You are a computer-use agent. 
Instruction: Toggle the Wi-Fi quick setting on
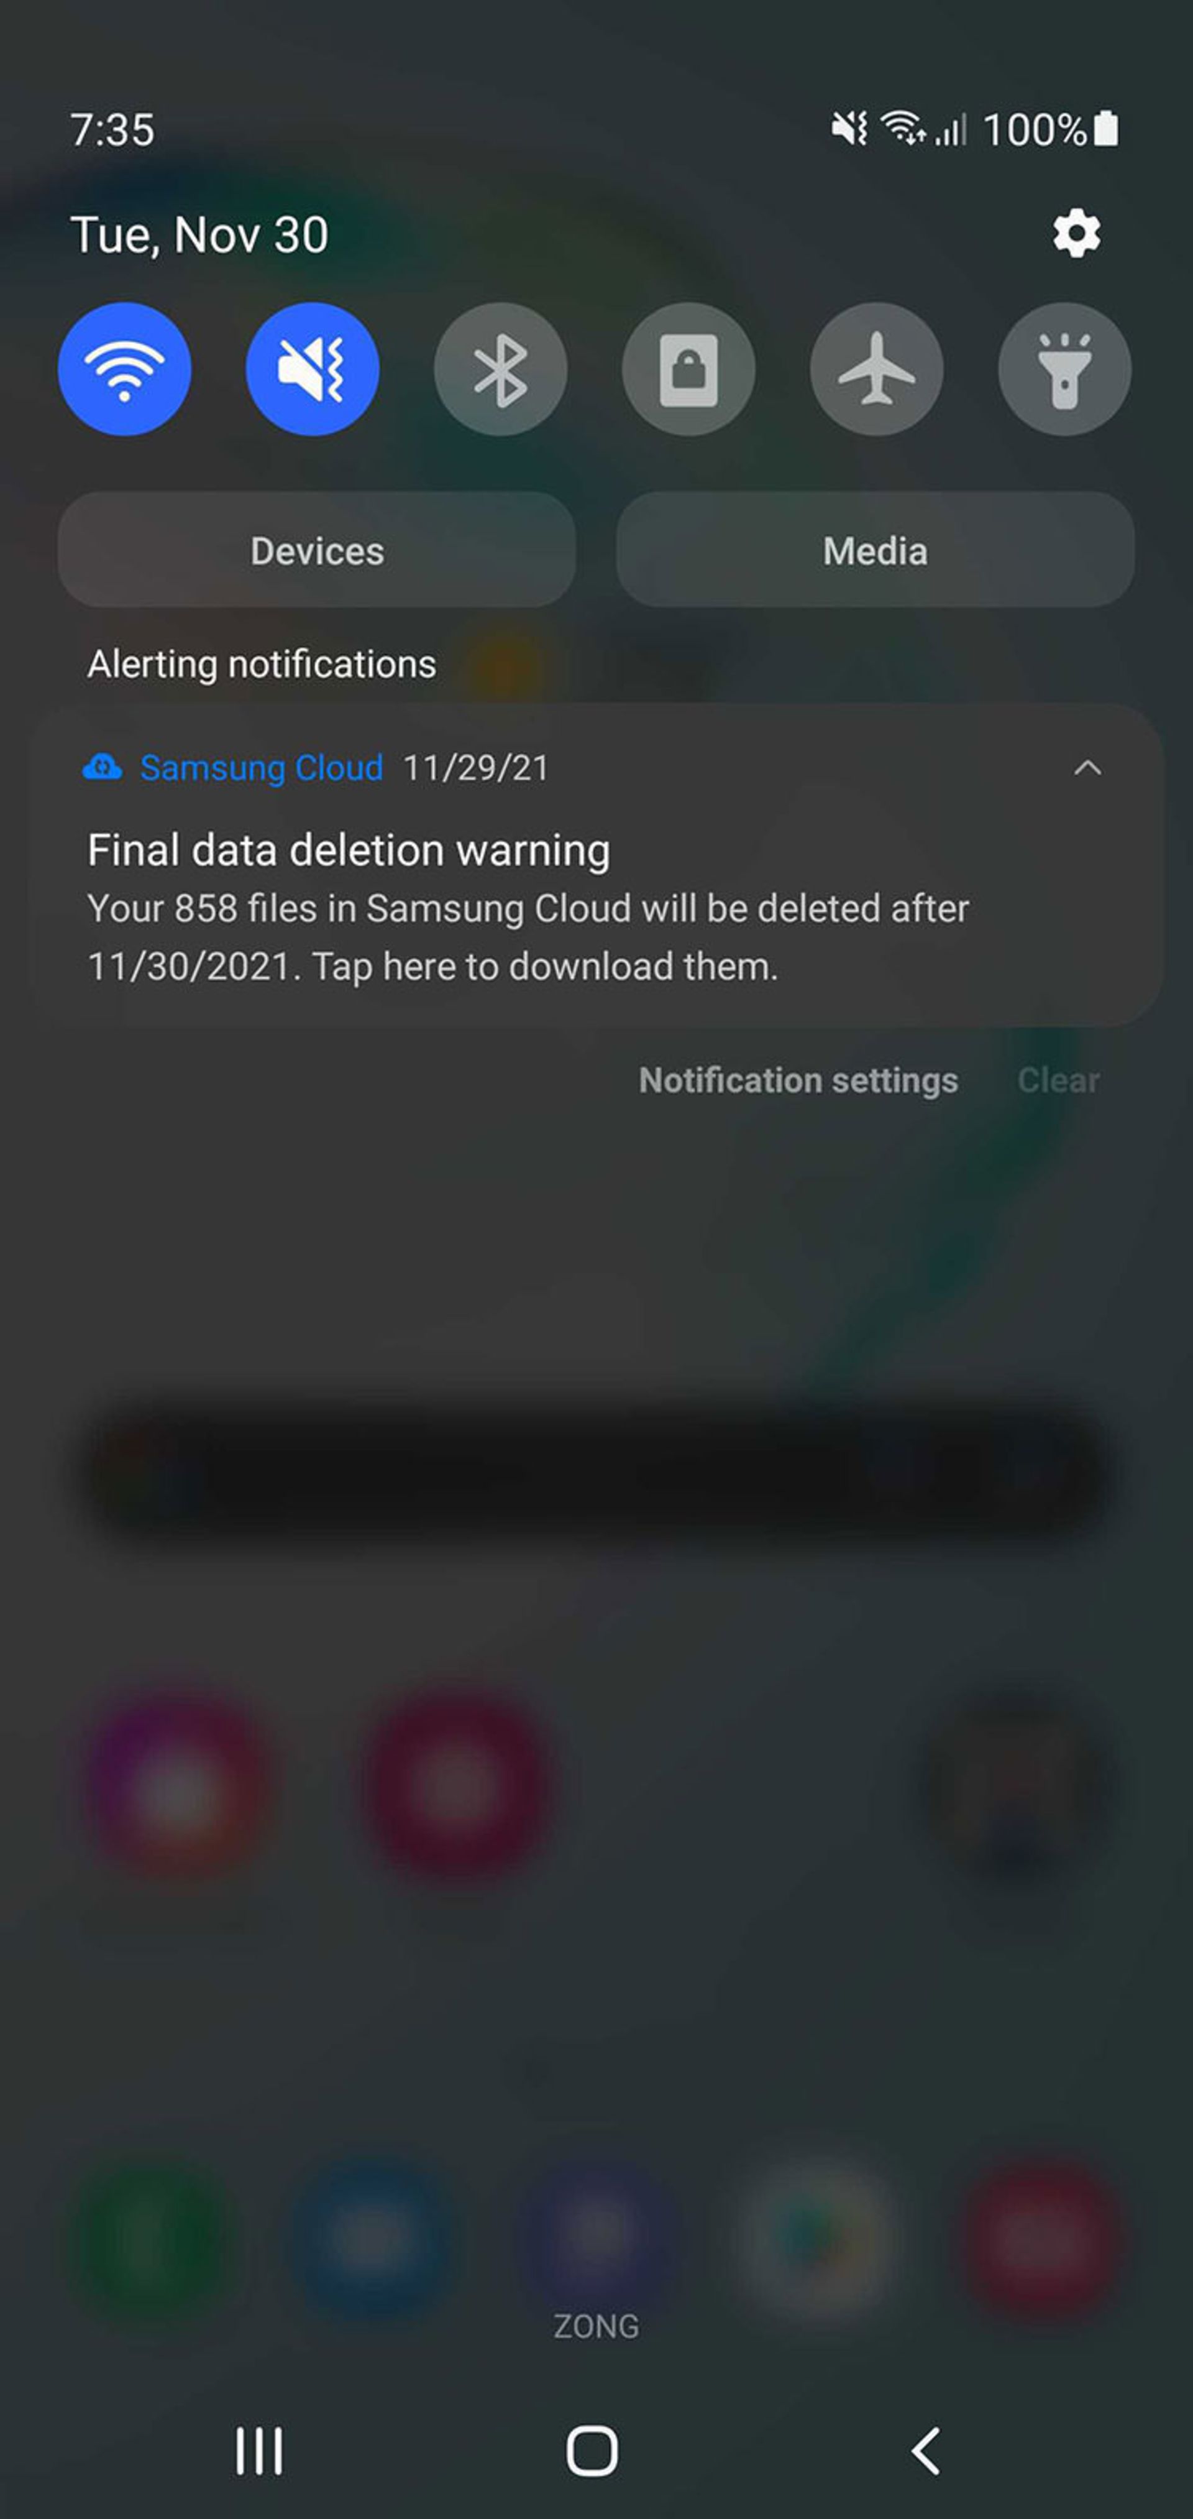pos(126,369)
